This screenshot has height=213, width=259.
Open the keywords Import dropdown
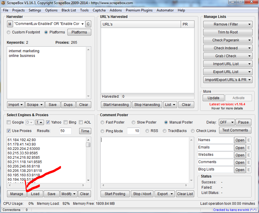16,105
